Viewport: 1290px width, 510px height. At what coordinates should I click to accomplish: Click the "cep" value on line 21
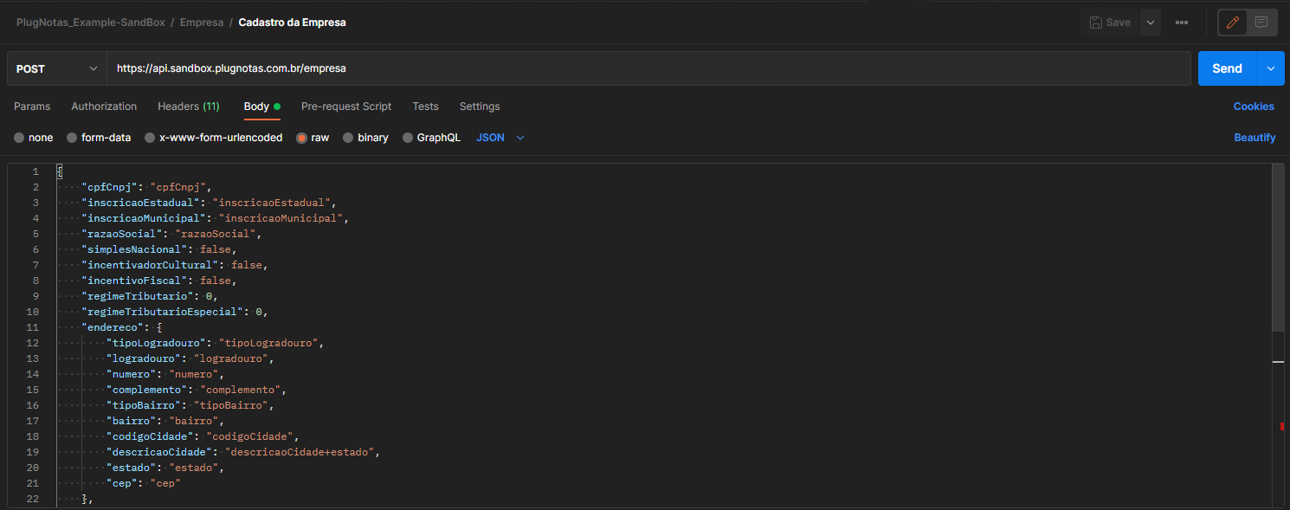165,483
